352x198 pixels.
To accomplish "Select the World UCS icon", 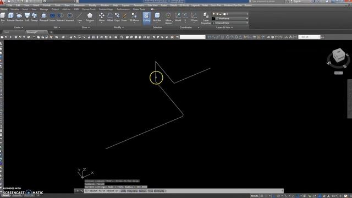I will tap(178, 17).
